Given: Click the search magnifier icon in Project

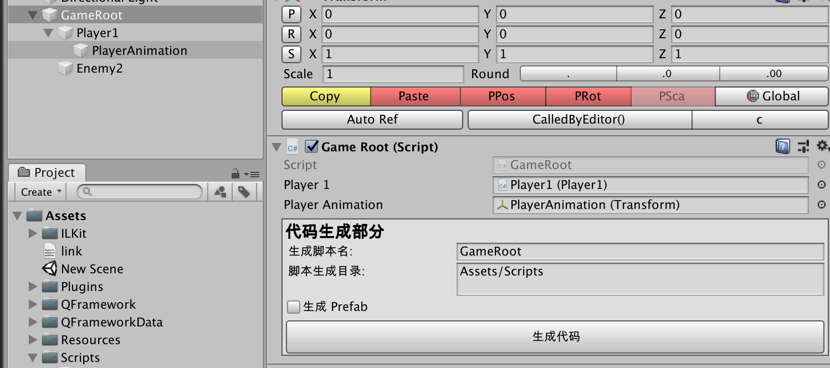Looking at the screenshot, I should click(x=87, y=192).
